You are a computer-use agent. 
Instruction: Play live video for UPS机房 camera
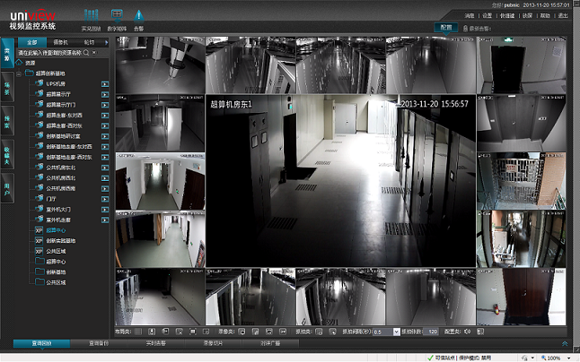tap(105, 83)
